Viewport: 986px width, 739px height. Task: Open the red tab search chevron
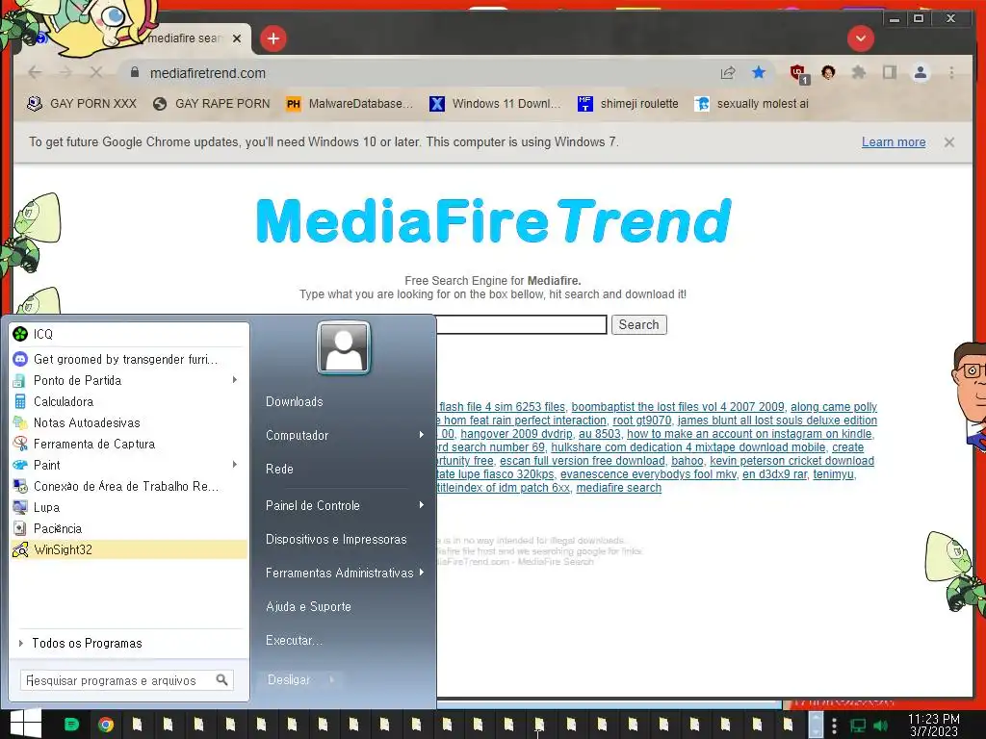point(860,38)
